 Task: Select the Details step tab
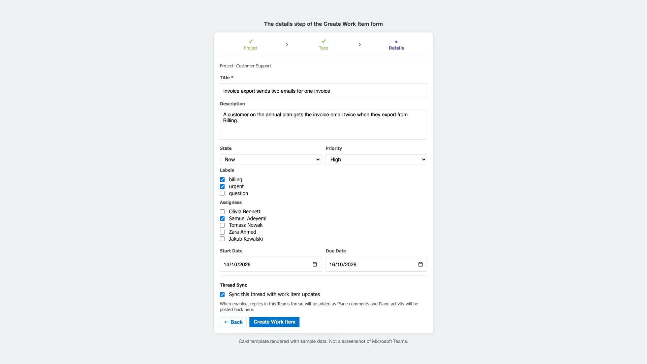[396, 45]
